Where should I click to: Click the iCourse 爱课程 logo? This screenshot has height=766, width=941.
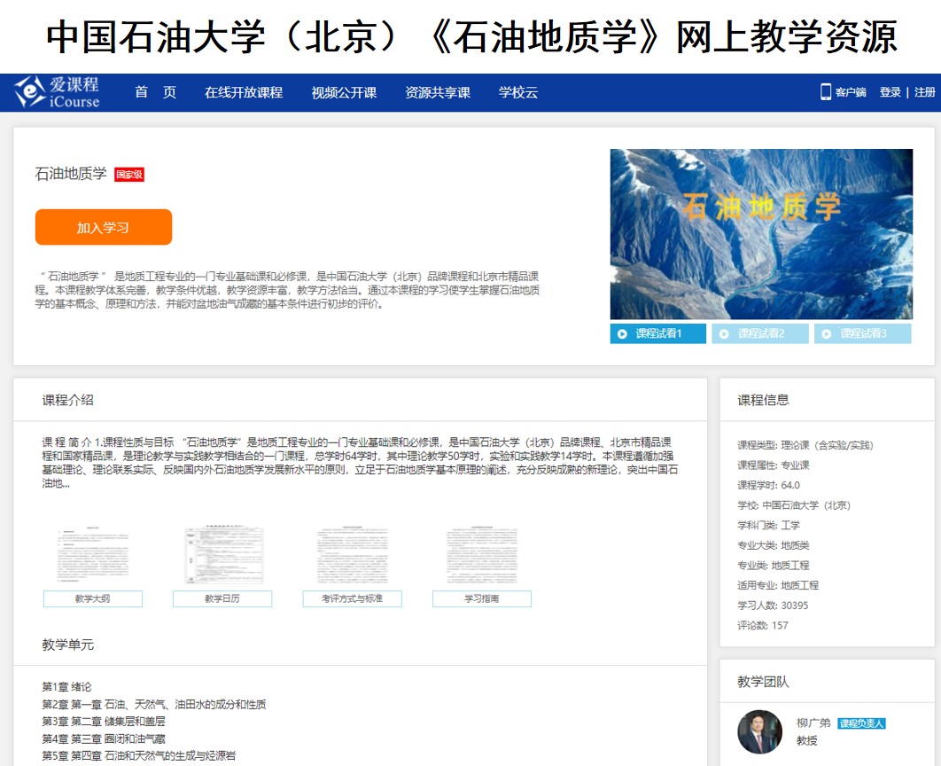tap(57, 92)
